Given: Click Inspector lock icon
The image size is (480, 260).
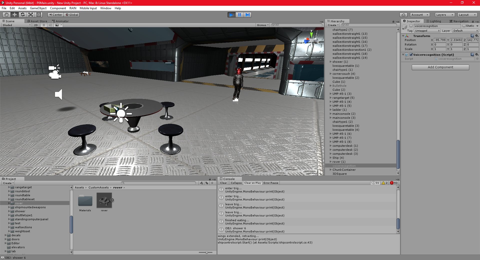Looking at the screenshot, I should point(473,21).
